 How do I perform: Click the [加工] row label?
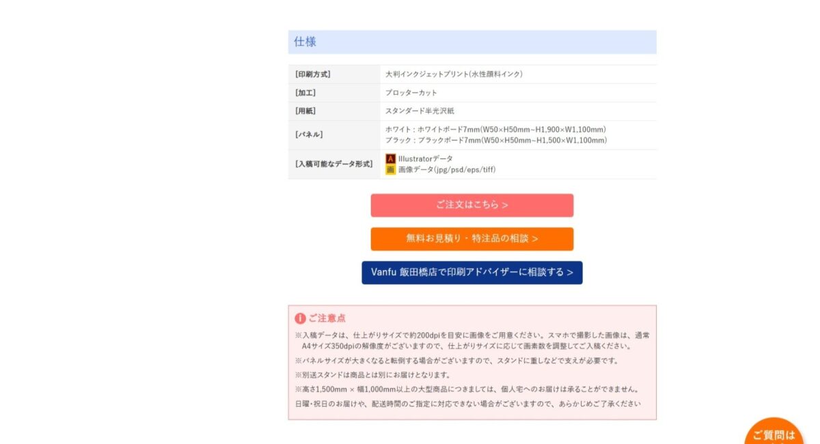[305, 93]
